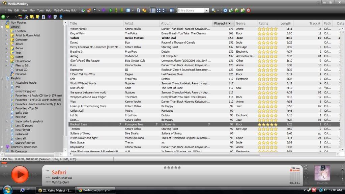Sort by the Played # column header
Viewport: 345px width, 194px height.
click(223, 24)
